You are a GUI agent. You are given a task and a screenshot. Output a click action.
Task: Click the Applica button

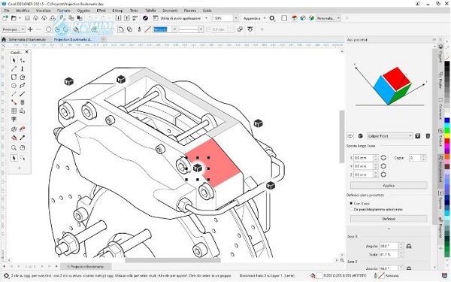point(389,185)
